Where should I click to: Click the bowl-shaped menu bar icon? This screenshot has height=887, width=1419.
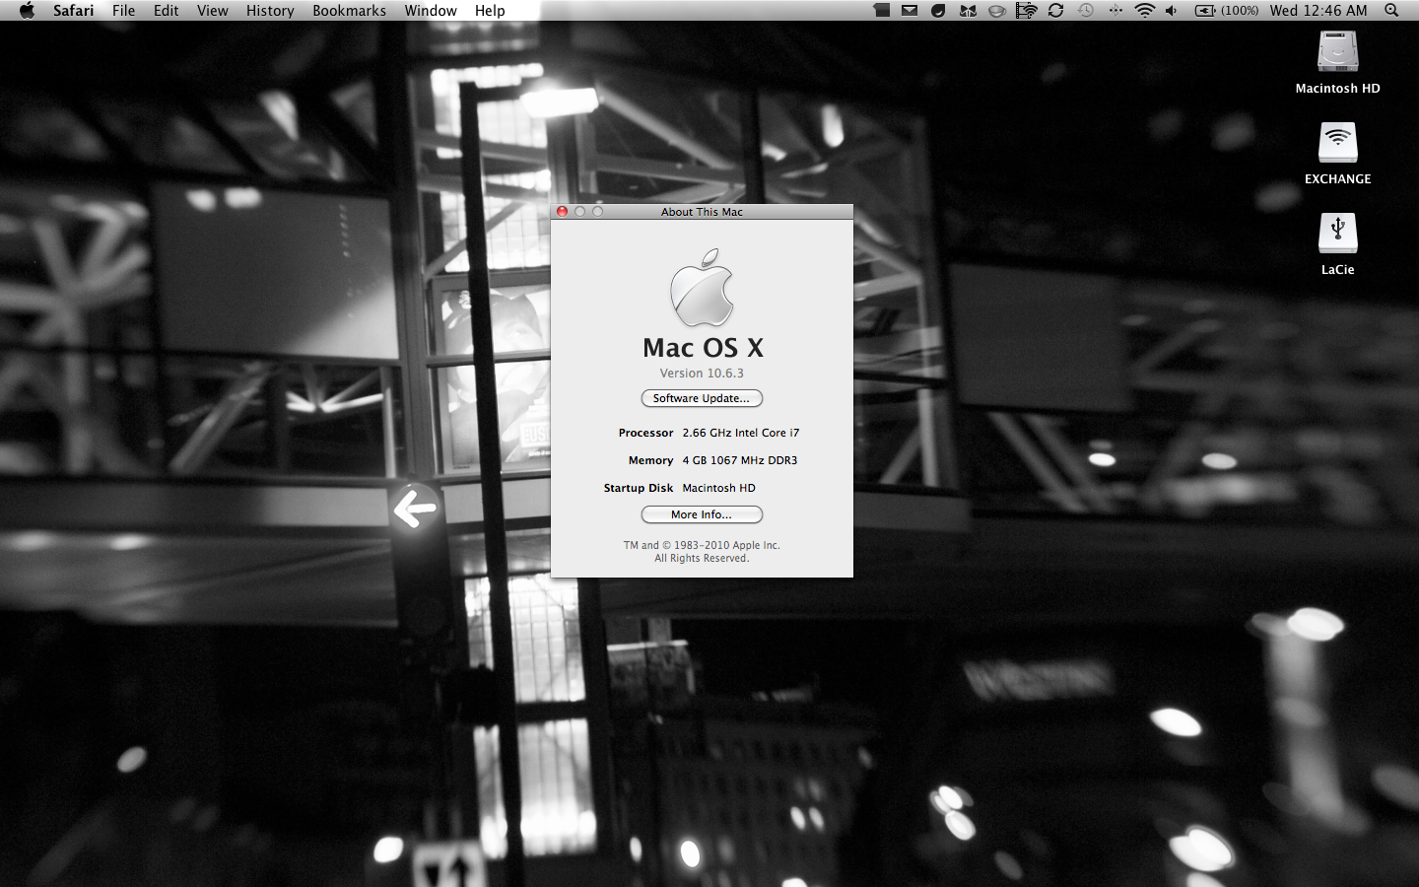click(997, 11)
